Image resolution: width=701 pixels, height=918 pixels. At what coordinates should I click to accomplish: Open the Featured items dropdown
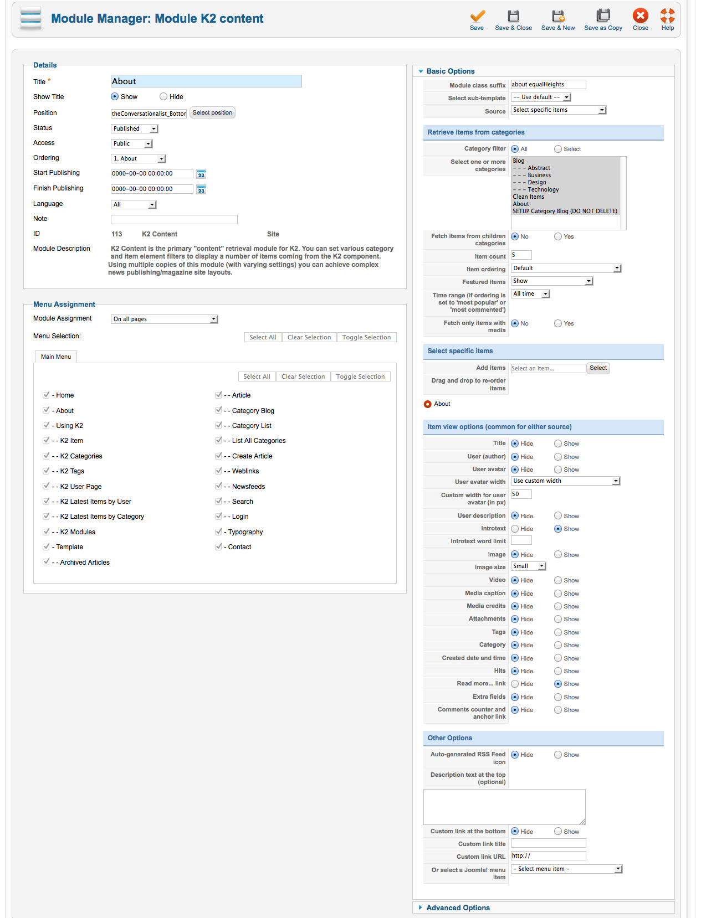click(552, 281)
